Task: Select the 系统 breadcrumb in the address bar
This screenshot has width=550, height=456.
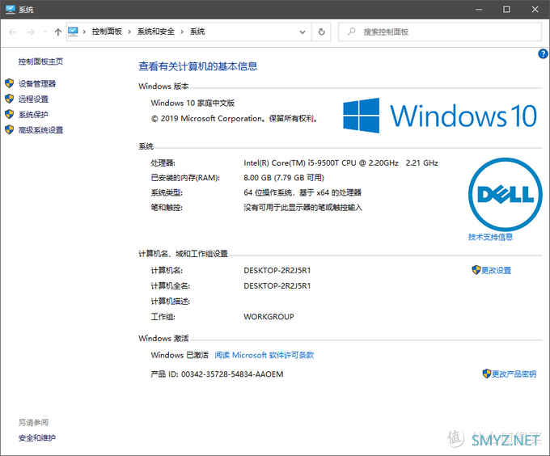Action: tap(197, 32)
